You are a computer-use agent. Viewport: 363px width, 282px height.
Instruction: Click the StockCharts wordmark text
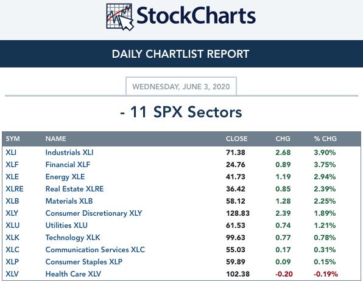(196, 16)
